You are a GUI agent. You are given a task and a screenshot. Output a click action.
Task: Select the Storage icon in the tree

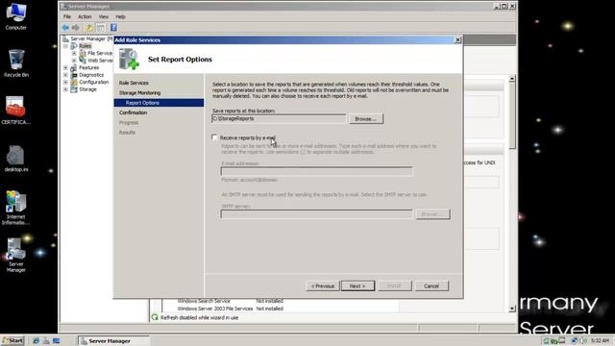pyautogui.click(x=73, y=89)
